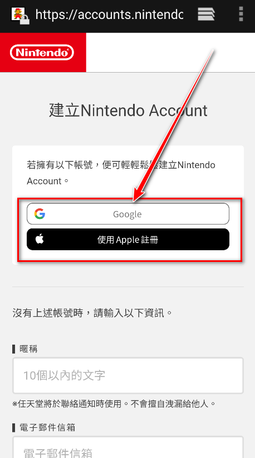Screen dimensions: 255x458
Task: Sign up with the Google button
Action: tap(128, 214)
